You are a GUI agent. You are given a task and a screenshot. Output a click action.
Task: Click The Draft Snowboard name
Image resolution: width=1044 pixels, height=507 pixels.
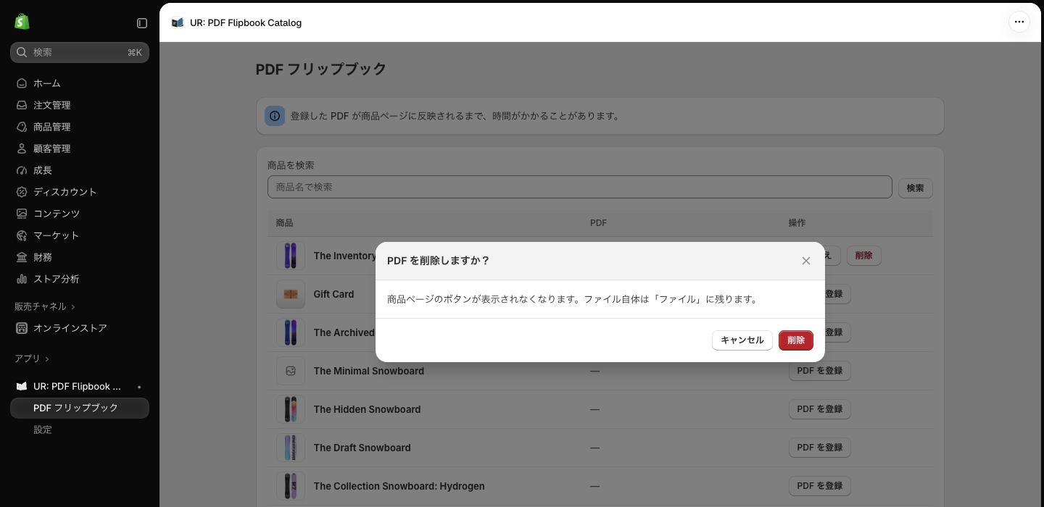click(362, 448)
